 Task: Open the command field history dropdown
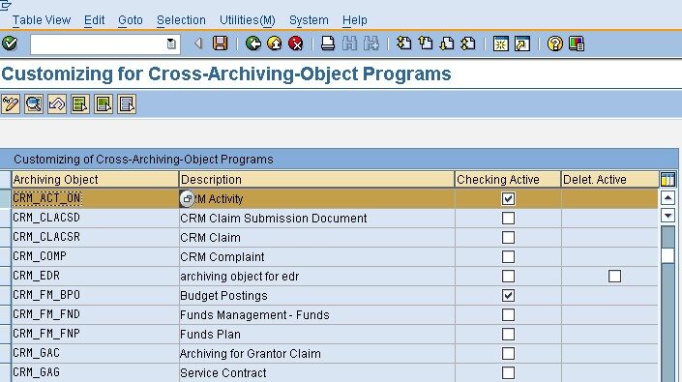pos(171,44)
